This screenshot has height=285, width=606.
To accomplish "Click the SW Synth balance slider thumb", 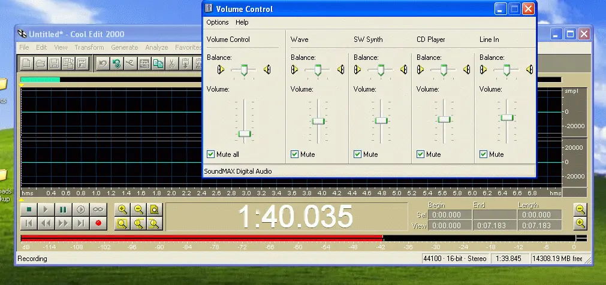I will (x=381, y=70).
